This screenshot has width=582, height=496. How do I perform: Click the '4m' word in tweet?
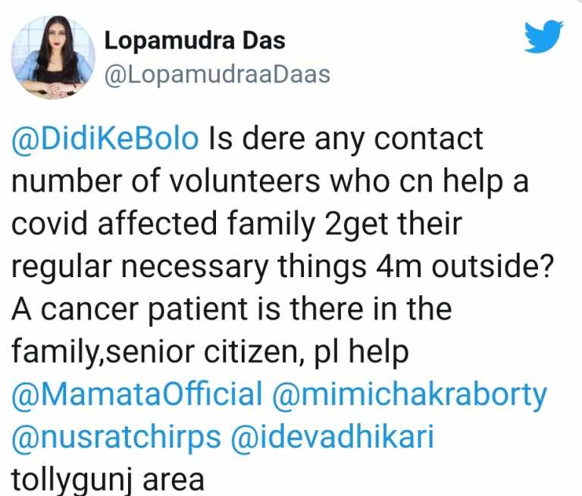[x=399, y=267]
